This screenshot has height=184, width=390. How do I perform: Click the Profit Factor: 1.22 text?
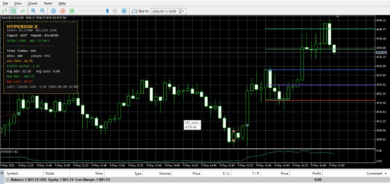point(23,66)
